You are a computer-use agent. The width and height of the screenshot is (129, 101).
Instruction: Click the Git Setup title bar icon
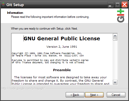pyautogui.click(x=3, y=4)
